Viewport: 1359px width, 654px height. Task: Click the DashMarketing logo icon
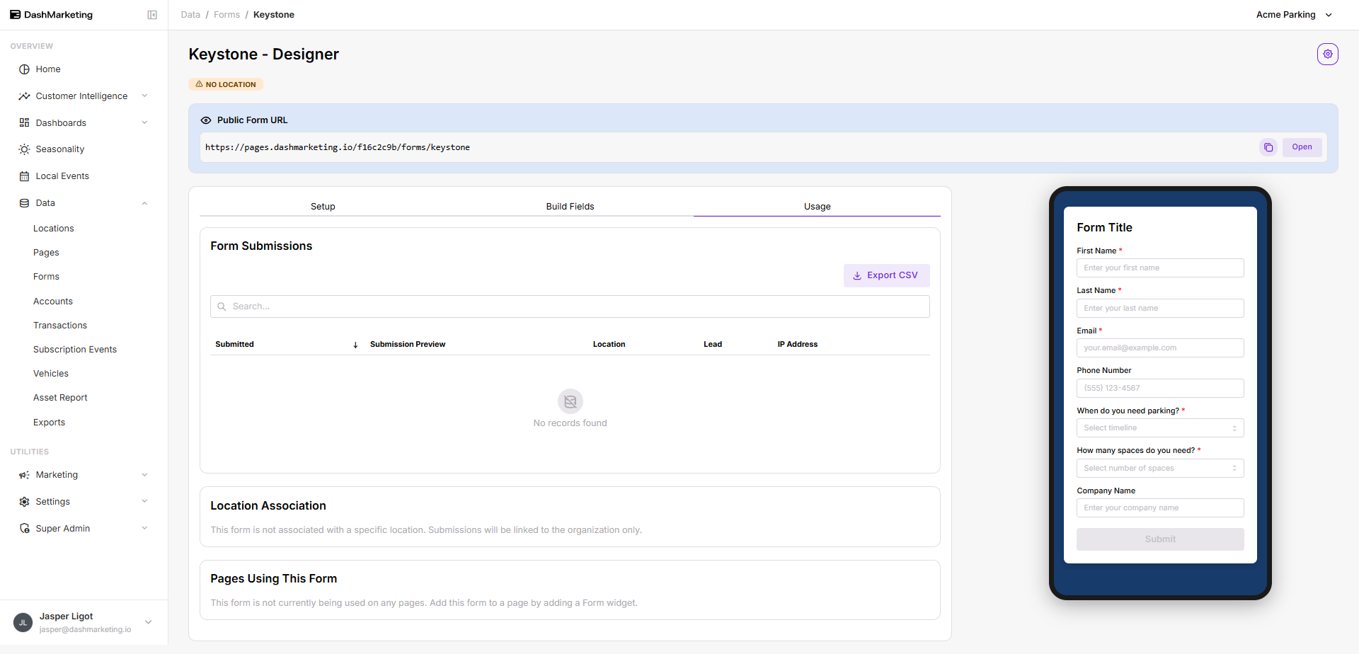pyautogui.click(x=15, y=15)
